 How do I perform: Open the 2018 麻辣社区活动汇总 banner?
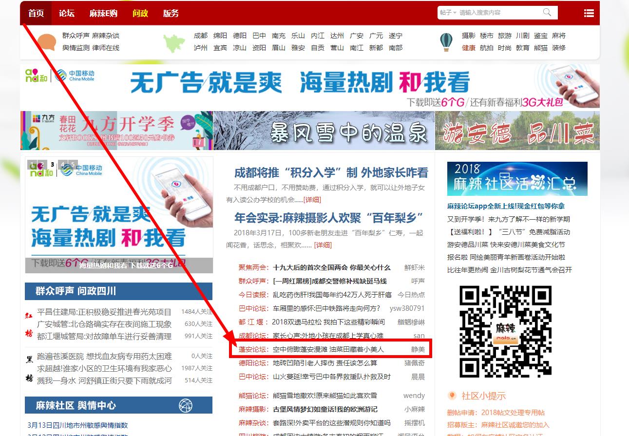tap(517, 179)
